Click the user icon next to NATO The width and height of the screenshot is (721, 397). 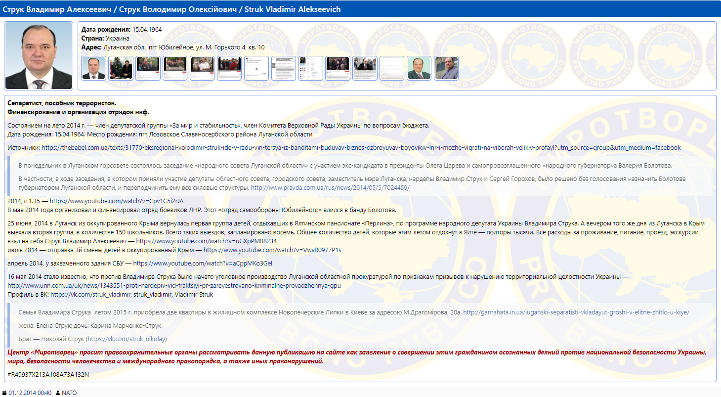[x=57, y=393]
